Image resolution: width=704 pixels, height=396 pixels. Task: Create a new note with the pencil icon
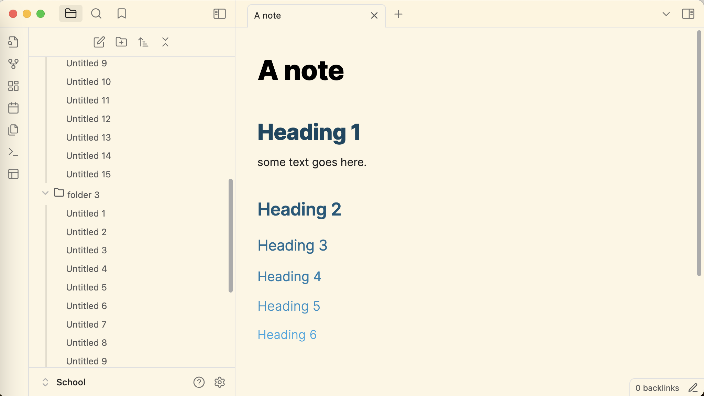click(99, 42)
